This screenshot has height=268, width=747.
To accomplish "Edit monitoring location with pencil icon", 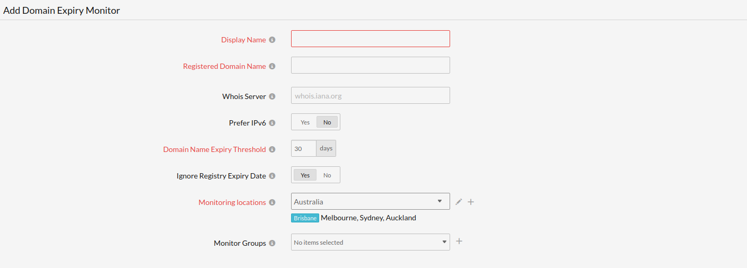I will tap(459, 202).
